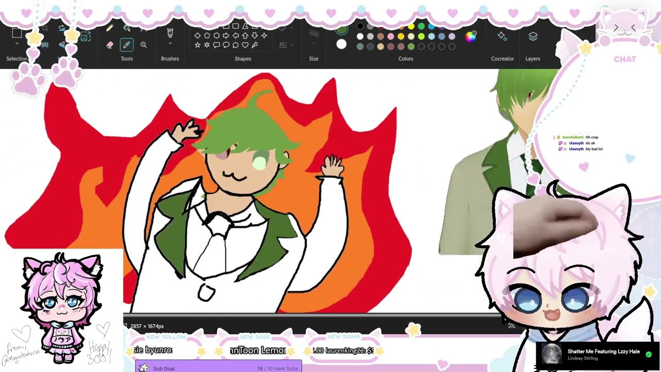Screen dimensions: 661x372
Task: Select the green Color 1 circle
Action: [341, 29]
